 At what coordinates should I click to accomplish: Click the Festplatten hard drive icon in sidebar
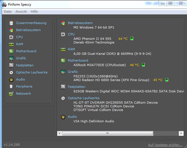pyautogui.click(x=11, y=65)
